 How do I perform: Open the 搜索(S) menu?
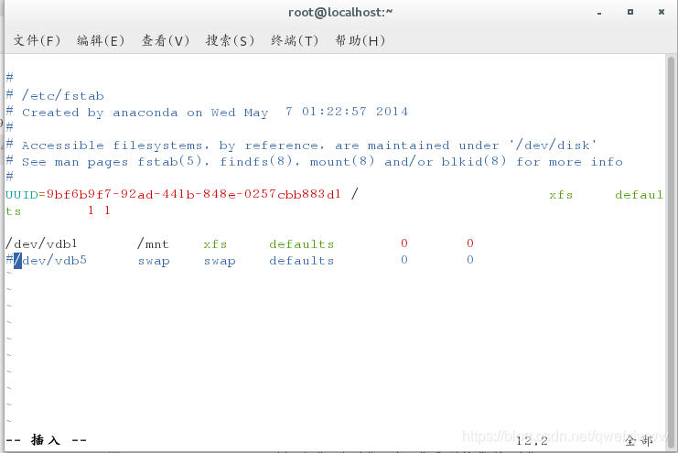[x=230, y=40]
